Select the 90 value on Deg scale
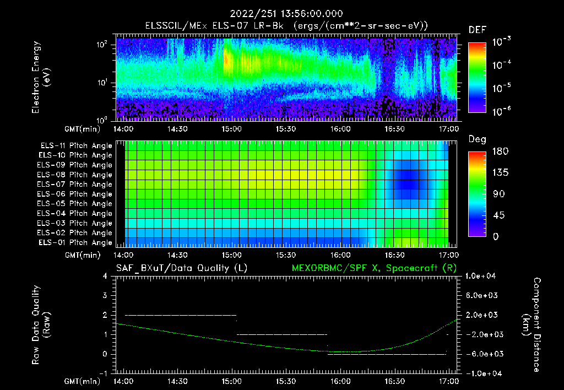 coord(498,194)
